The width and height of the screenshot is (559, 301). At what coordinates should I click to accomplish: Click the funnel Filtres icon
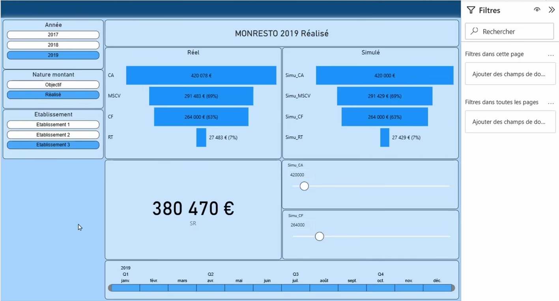click(471, 10)
